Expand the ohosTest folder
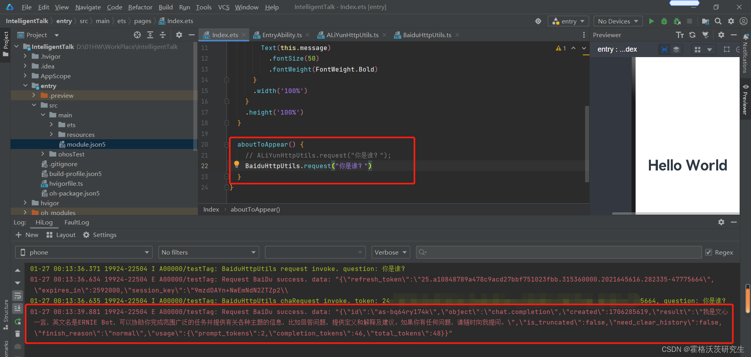The image size is (751, 357). 43,154
